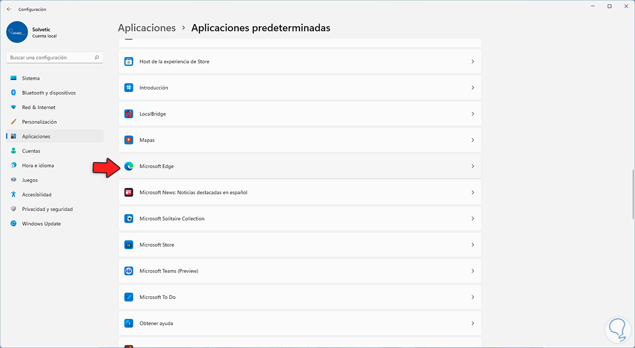Click the Microsoft Teams (Preview) icon
This screenshot has height=348, width=635.
click(129, 271)
